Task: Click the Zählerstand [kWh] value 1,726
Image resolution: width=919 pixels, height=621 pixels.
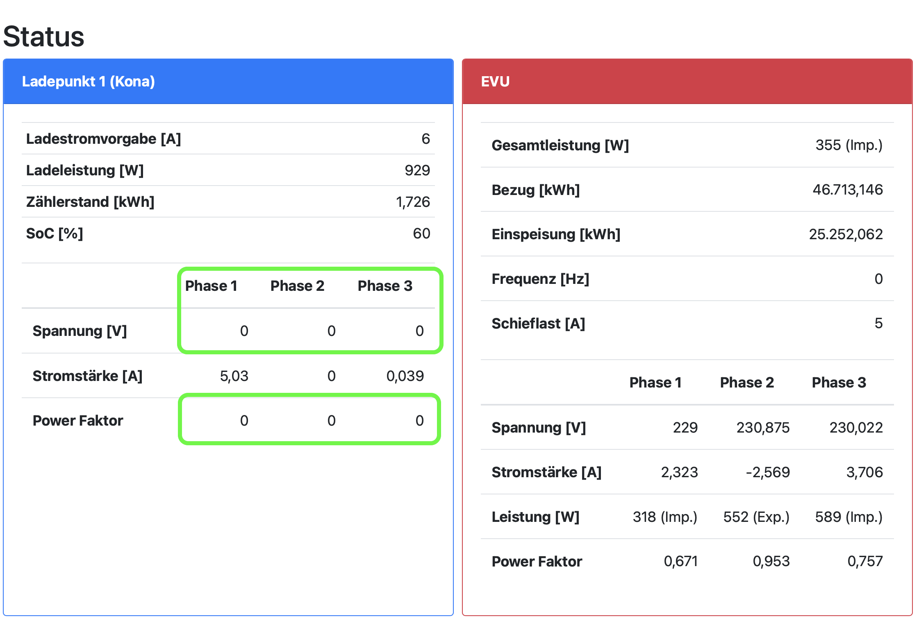Action: pos(412,202)
